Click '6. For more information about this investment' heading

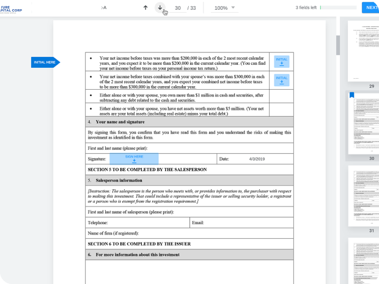click(x=189, y=255)
